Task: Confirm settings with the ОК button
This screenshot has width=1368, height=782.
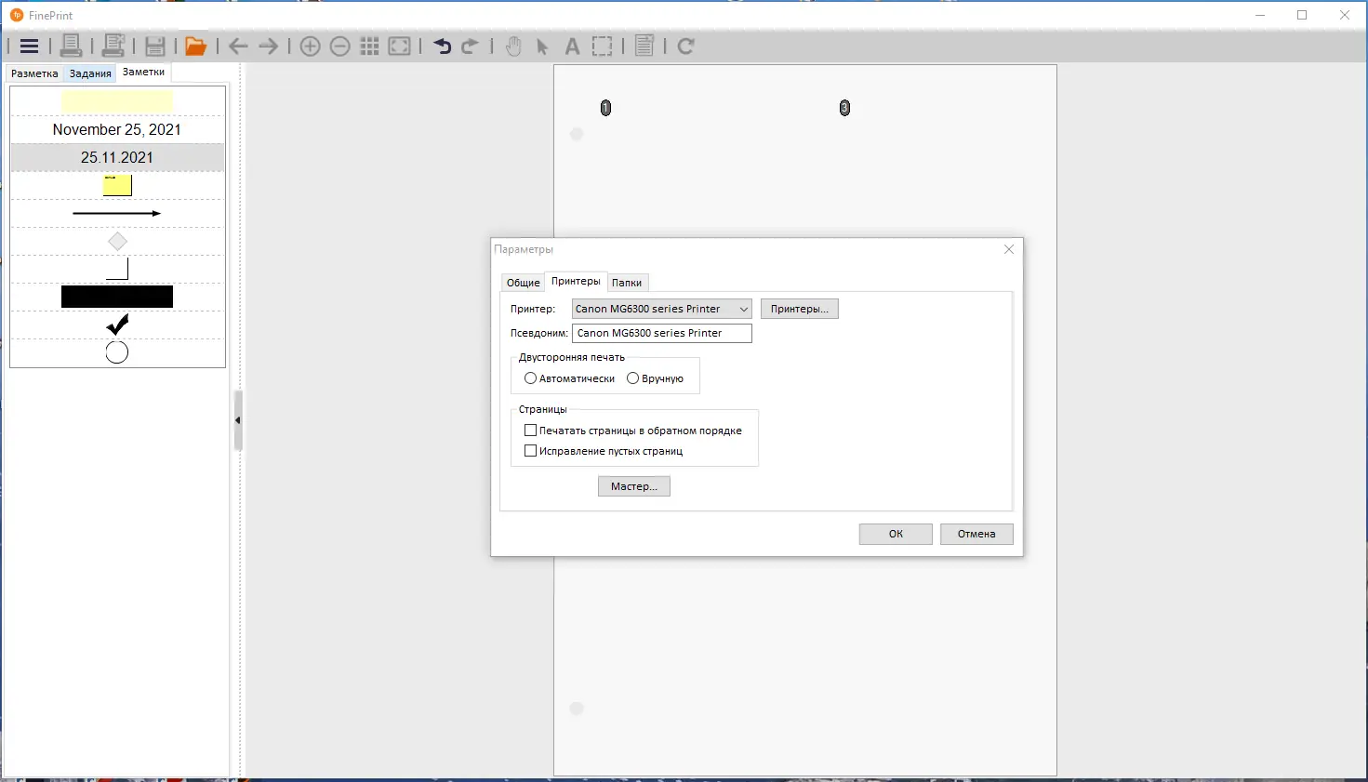Action: tap(896, 534)
